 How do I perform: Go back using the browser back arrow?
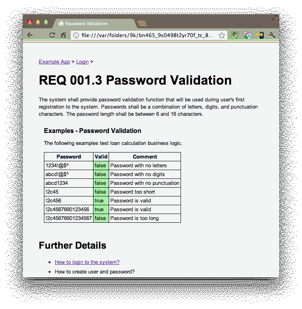30,36
